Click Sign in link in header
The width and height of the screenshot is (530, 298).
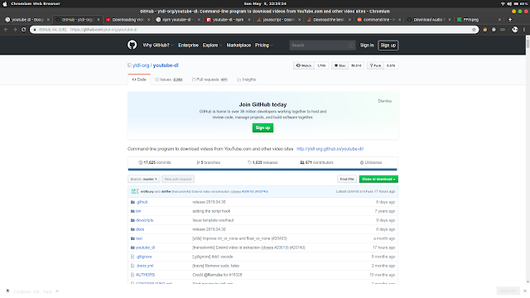coord(367,46)
